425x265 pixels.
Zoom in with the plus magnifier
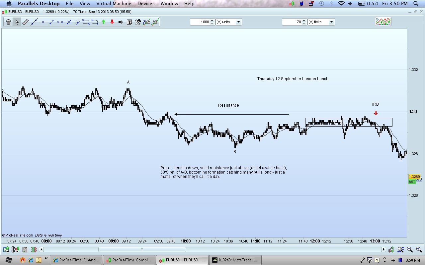419,249
